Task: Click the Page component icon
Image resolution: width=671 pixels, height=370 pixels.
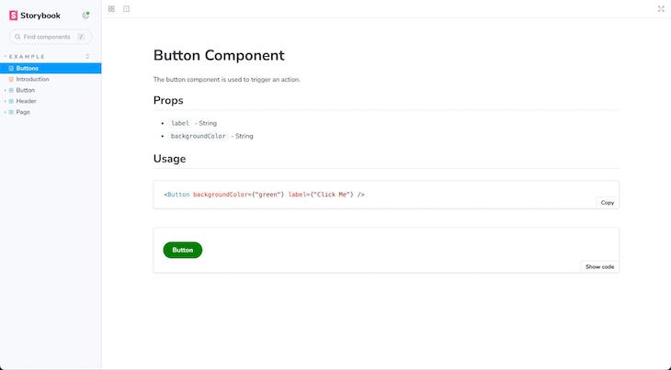Action: [x=11, y=112]
